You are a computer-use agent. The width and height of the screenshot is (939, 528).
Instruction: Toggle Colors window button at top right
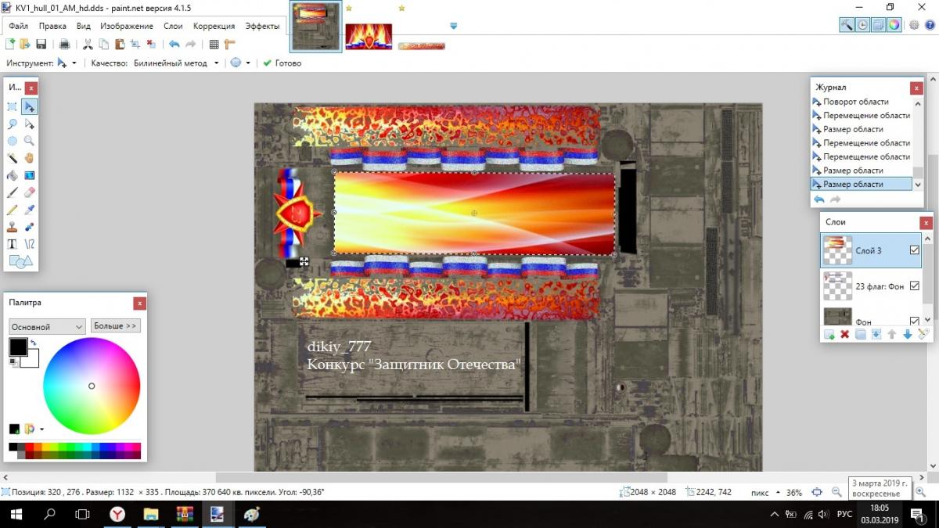point(894,25)
